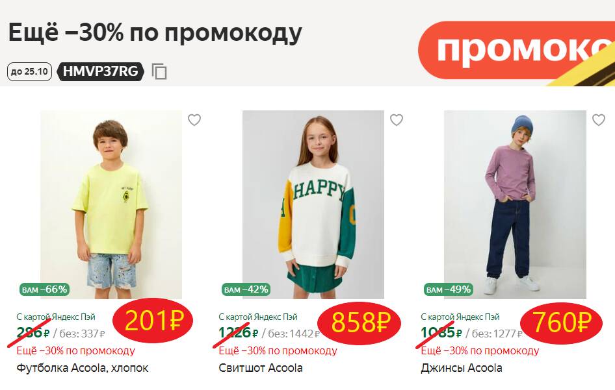Click the 'вам –42%' discount badge
Viewport: 615px width, 390px height.
click(246, 289)
